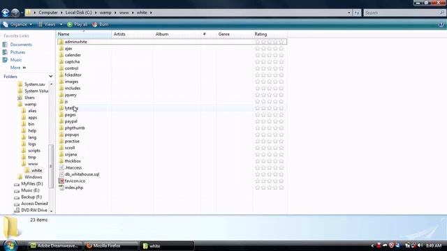This screenshot has height=251, width=447.
Task: Open address bar history dropdown arrow
Action: click(349, 13)
